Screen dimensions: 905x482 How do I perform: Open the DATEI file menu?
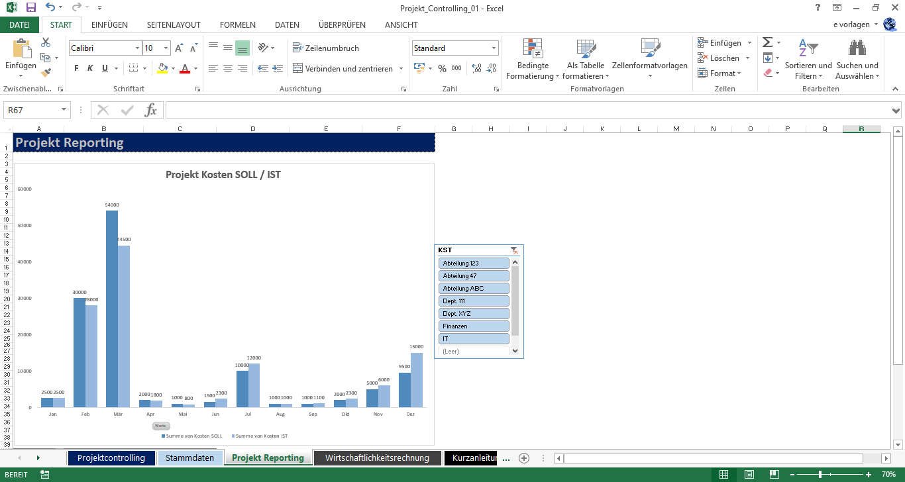tap(19, 25)
